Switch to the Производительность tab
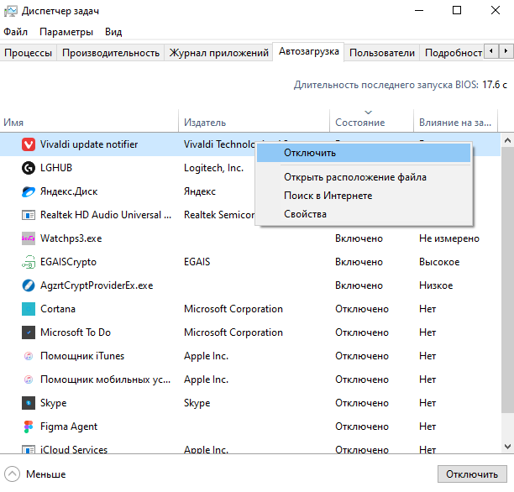This screenshot has height=492, width=514. tap(111, 53)
